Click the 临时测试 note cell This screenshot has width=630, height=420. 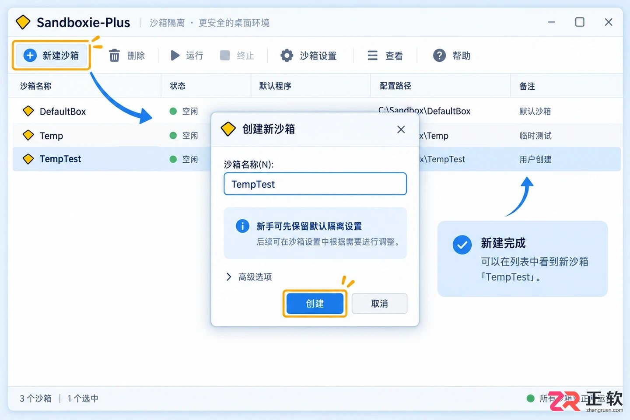click(x=535, y=136)
